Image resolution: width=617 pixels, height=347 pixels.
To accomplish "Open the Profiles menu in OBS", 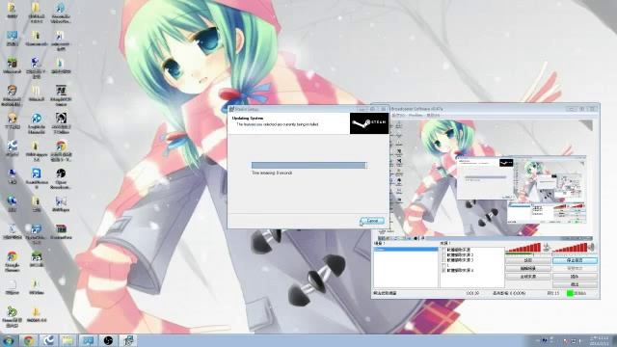I will 416,115.
